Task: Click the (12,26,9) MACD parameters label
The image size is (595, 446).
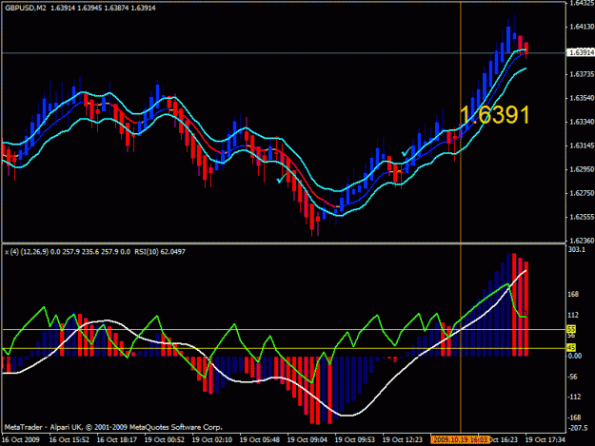Action: [34, 252]
